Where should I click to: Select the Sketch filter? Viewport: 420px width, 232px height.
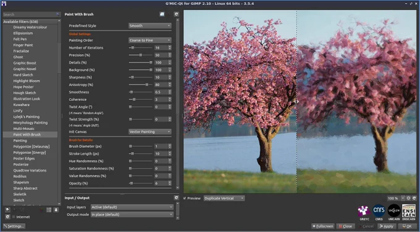pyautogui.click(x=19, y=200)
